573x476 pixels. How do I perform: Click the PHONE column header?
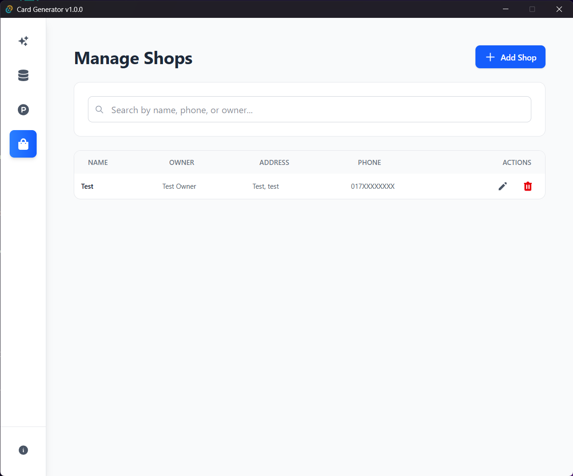369,163
